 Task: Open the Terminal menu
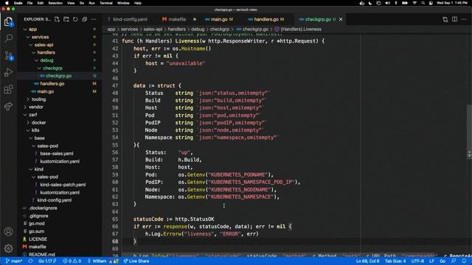pyautogui.click(x=106, y=3)
